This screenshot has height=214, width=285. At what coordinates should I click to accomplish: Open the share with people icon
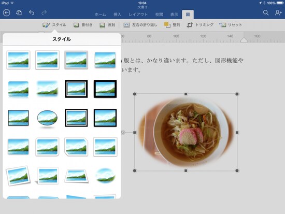pyautogui.click(x=278, y=13)
